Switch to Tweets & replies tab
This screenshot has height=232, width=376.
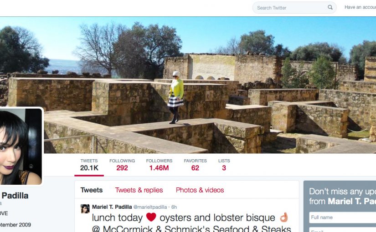pyautogui.click(x=139, y=190)
